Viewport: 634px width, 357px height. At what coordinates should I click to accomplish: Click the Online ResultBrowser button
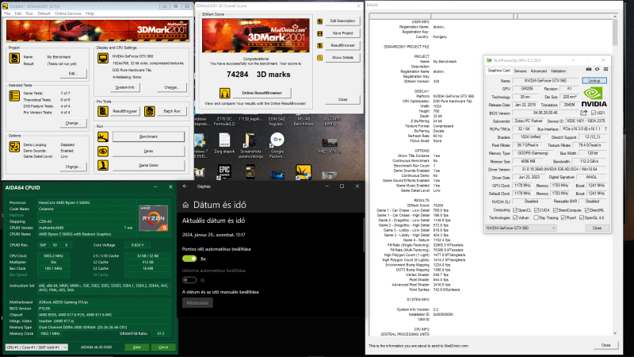click(x=262, y=93)
